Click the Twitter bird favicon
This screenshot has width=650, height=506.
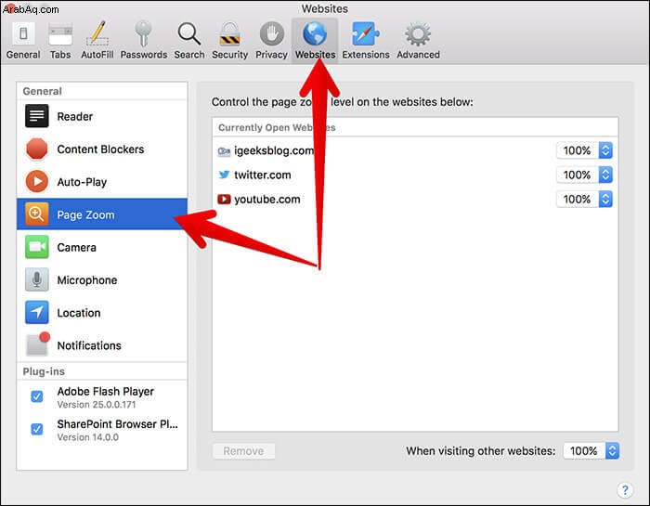(x=224, y=175)
